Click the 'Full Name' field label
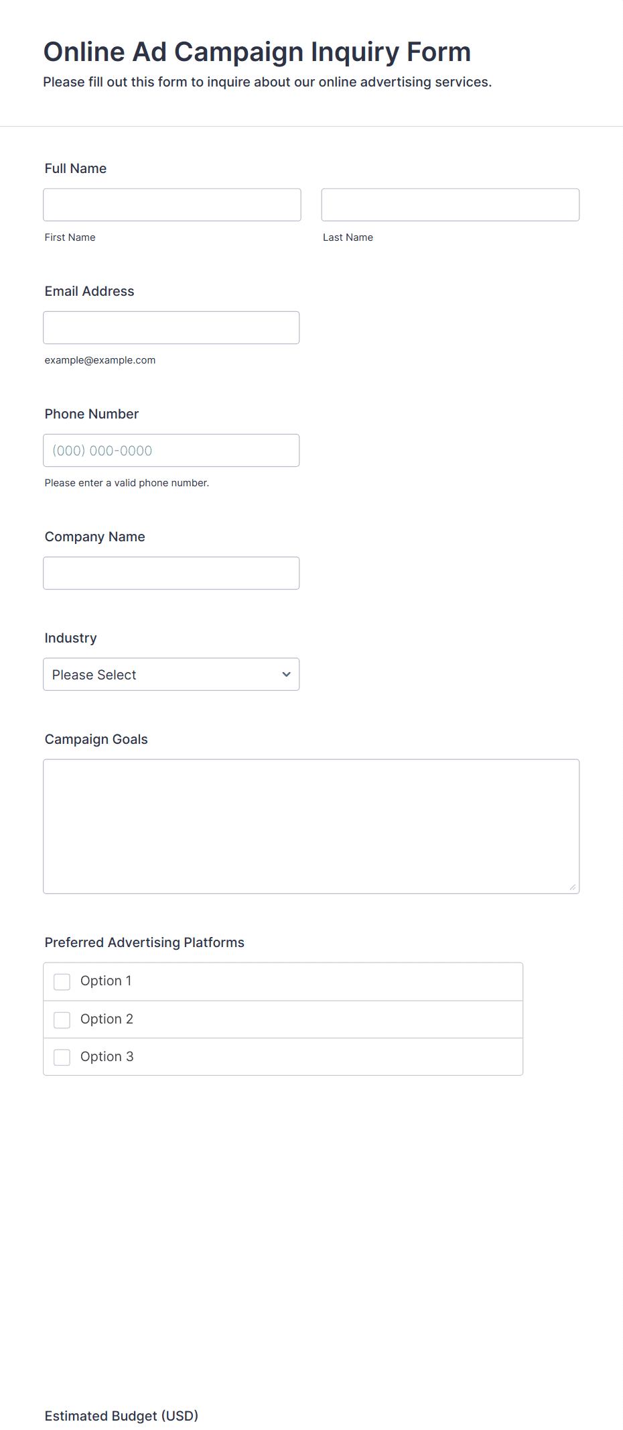The width and height of the screenshot is (623, 1430). 76,168
